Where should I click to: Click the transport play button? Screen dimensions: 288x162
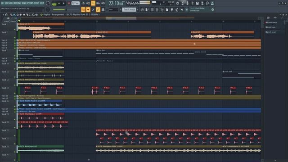tap(59, 3)
